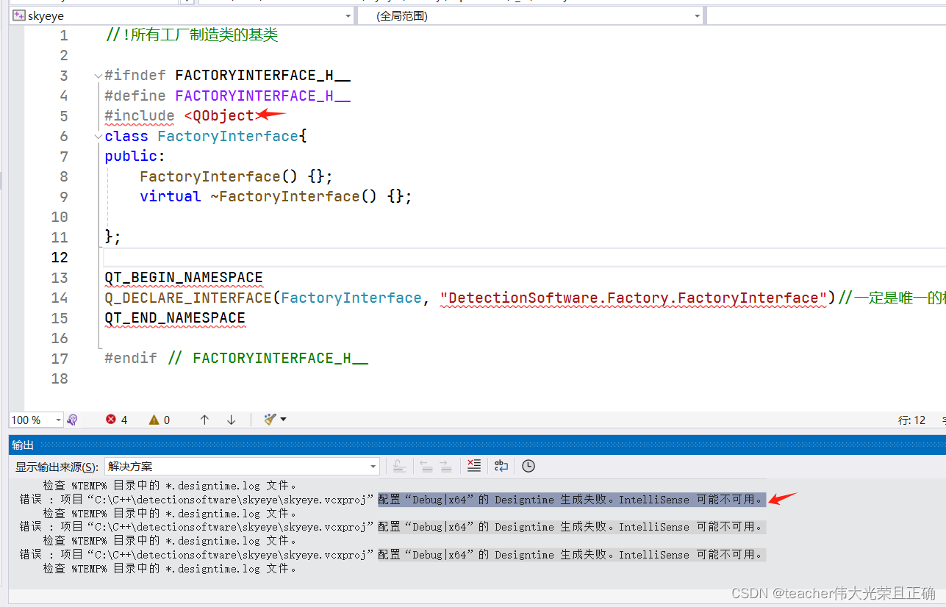Screen dimensions: 946x607
Task: Click the #endif // FACTORYINTERFACE_H__ line
Action: pyautogui.click(x=236, y=359)
